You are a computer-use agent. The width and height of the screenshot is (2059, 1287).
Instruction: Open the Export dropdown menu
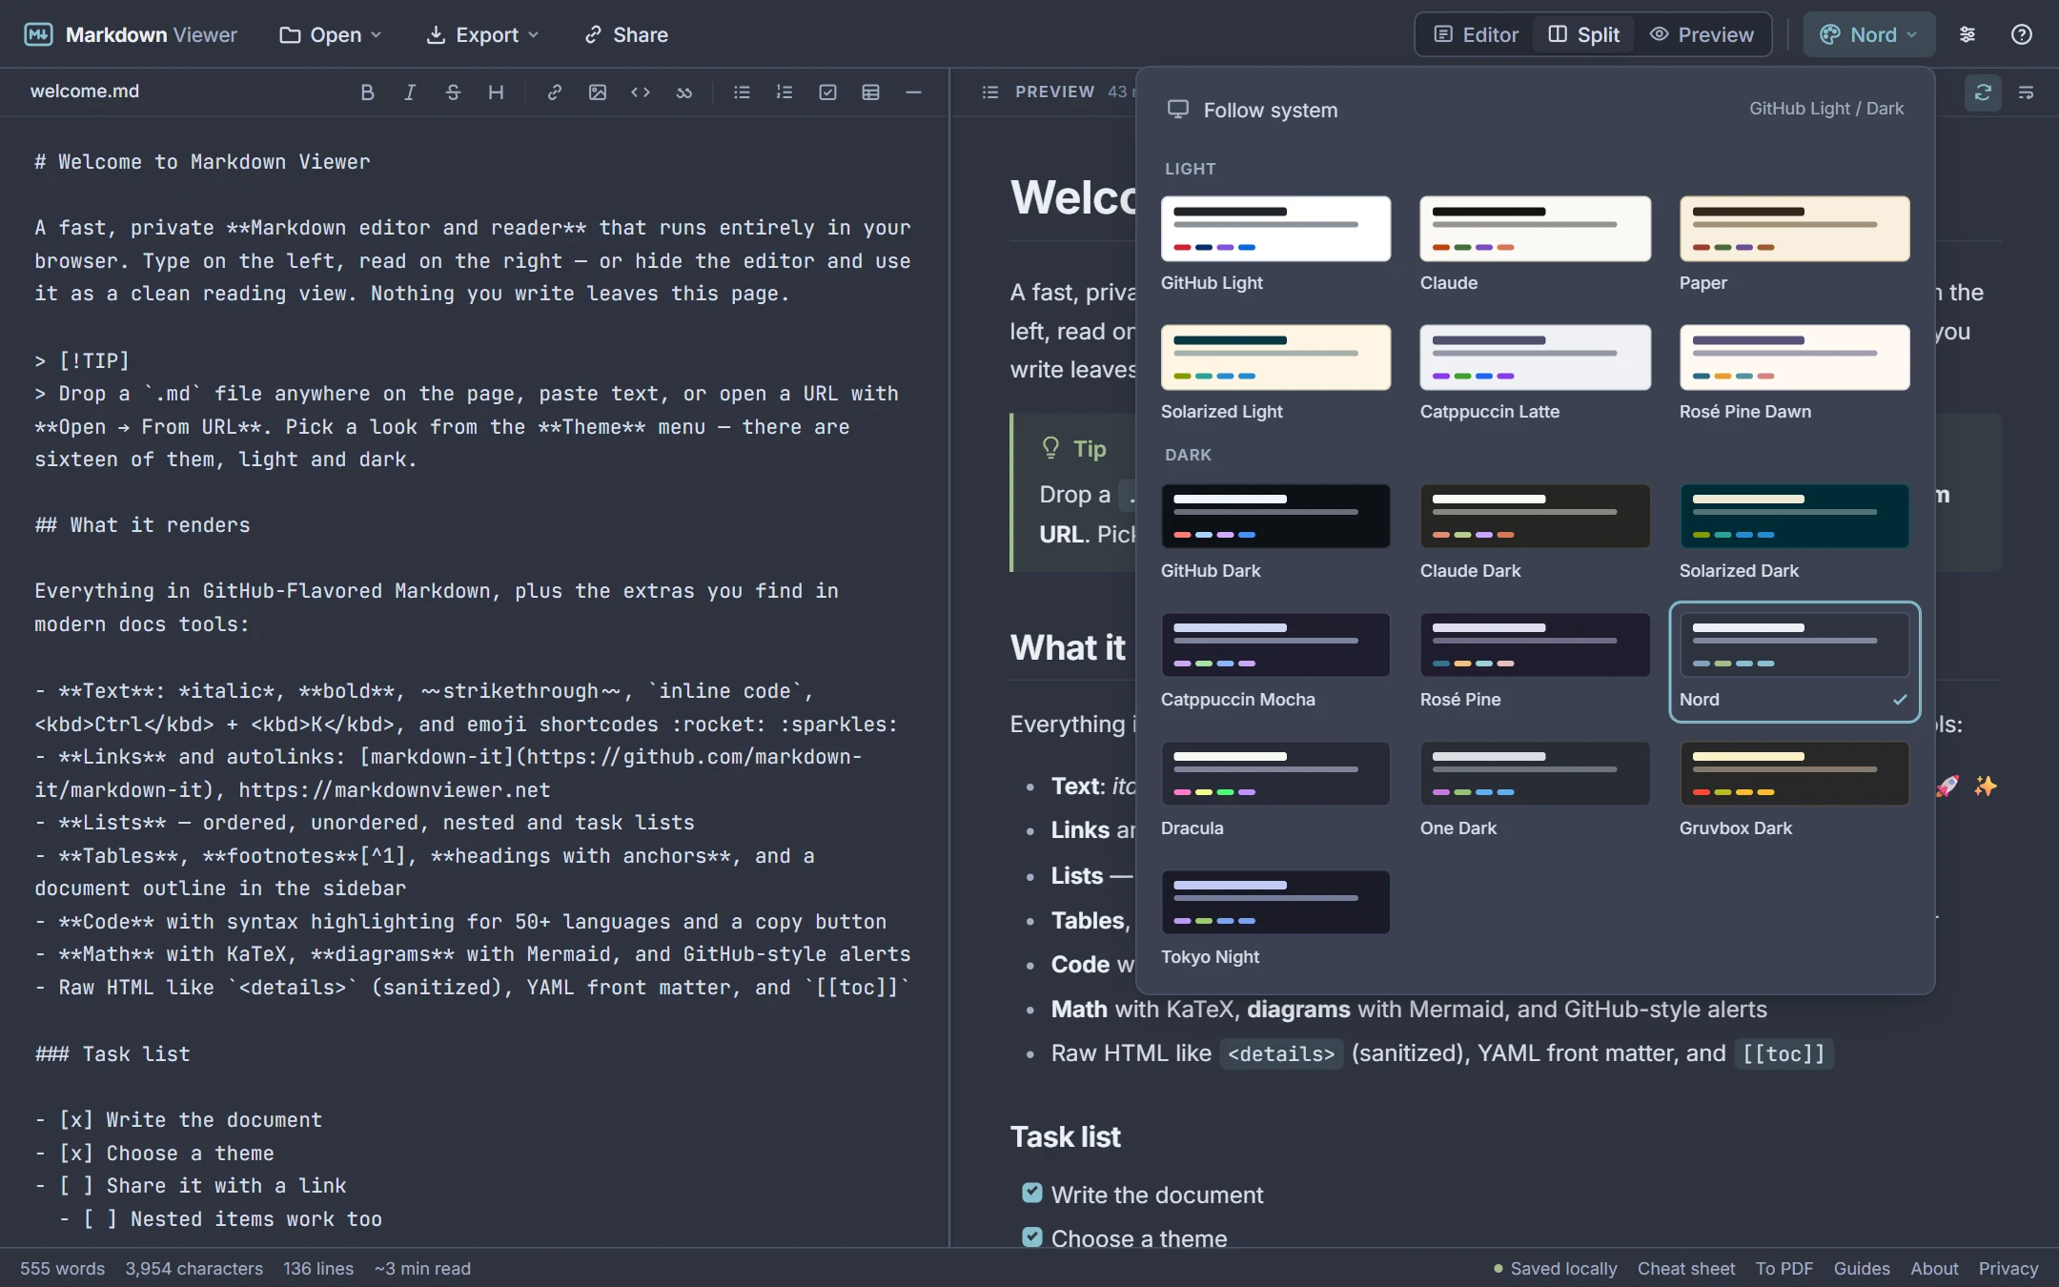click(x=482, y=34)
